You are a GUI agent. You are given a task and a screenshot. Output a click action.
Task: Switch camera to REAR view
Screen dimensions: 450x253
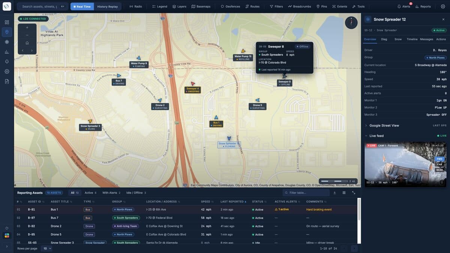click(439, 170)
